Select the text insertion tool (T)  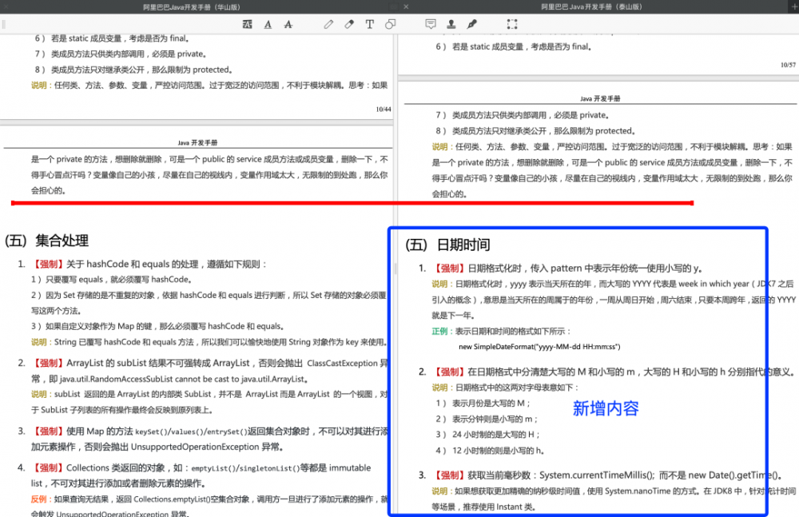click(x=369, y=24)
